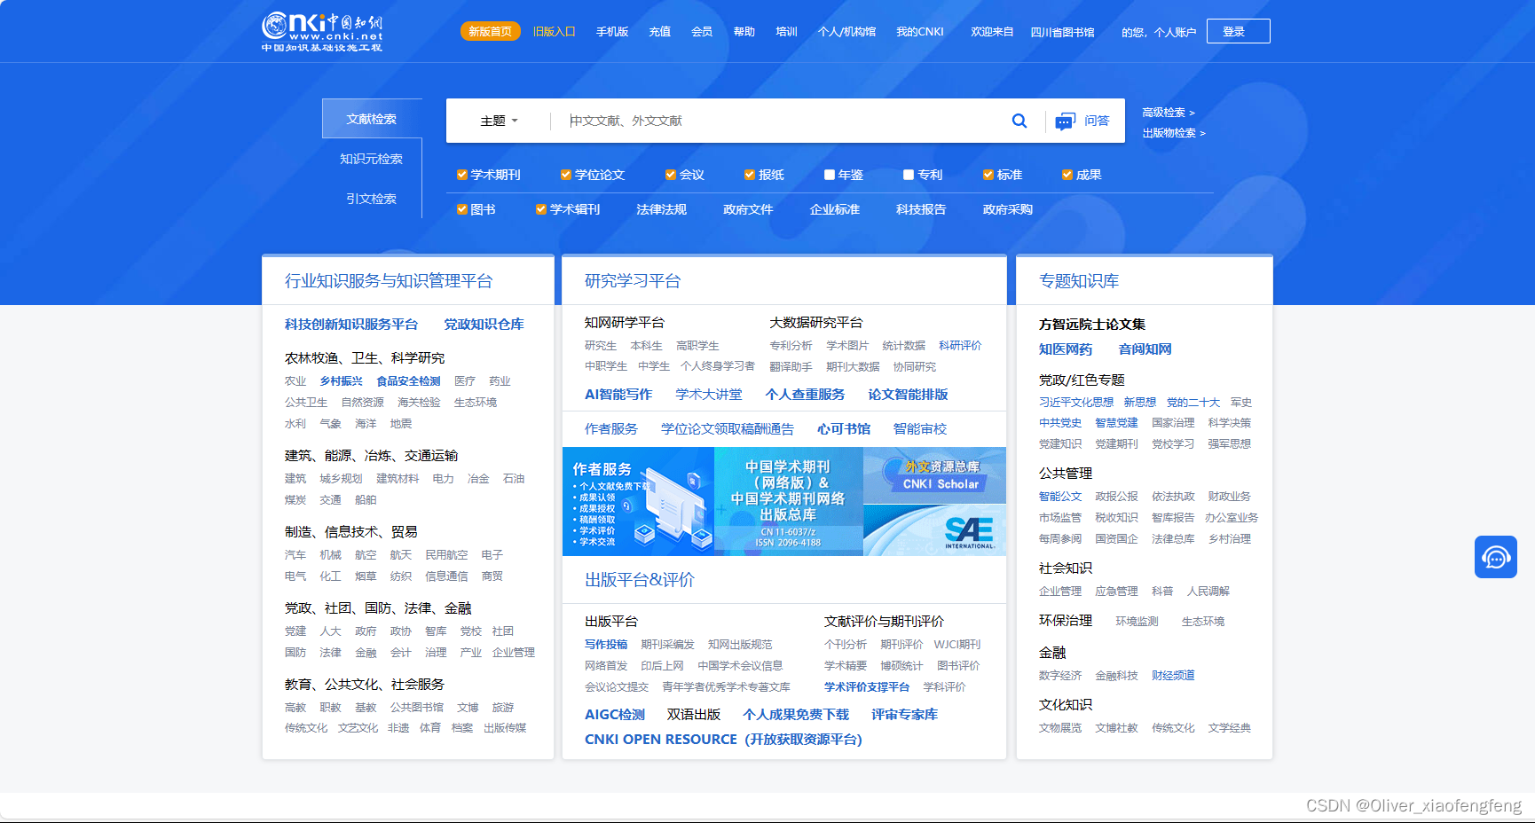Open 学术大讲堂 link
Image resolution: width=1535 pixels, height=823 pixels.
[709, 394]
